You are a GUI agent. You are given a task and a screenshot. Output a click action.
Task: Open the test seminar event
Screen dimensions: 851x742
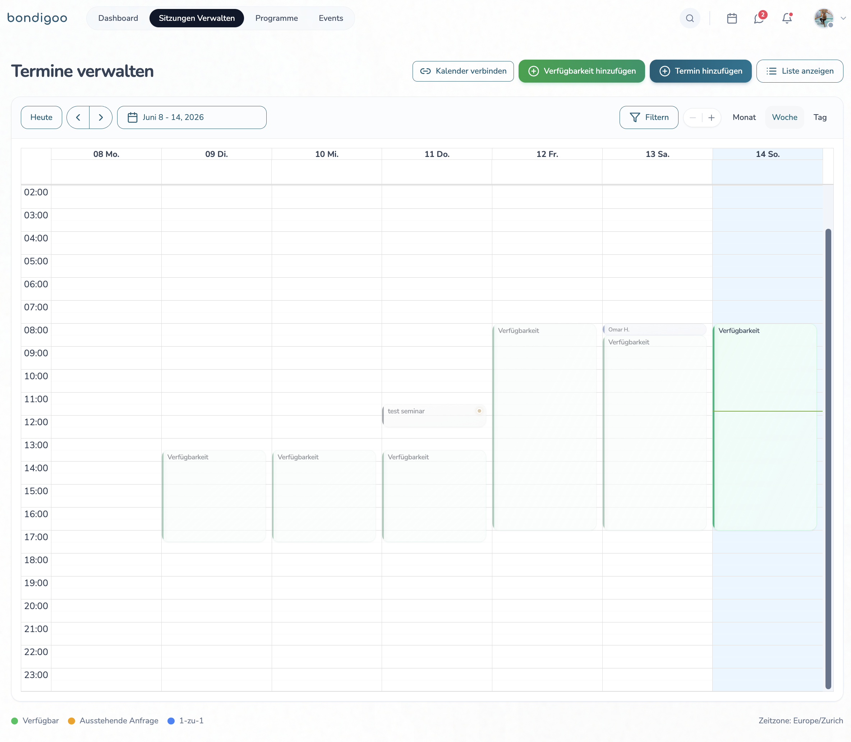(x=434, y=416)
